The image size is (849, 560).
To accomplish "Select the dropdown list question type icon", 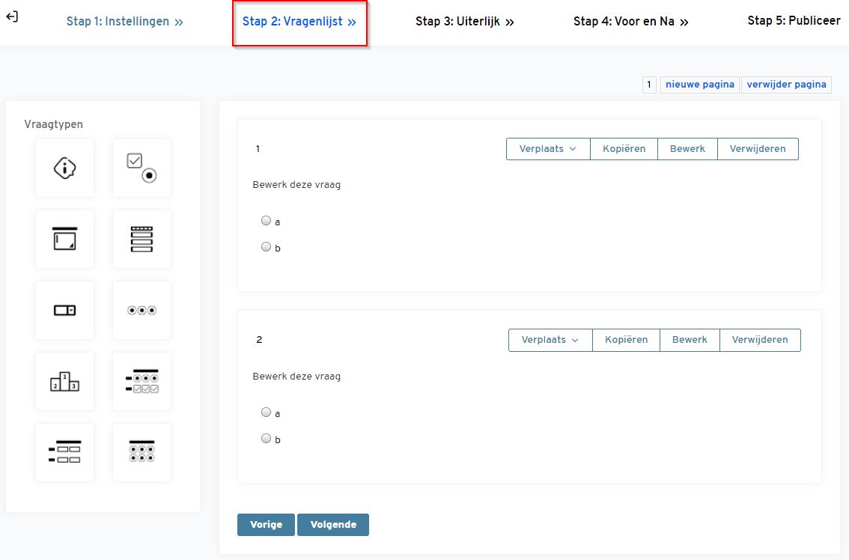I will click(x=65, y=311).
